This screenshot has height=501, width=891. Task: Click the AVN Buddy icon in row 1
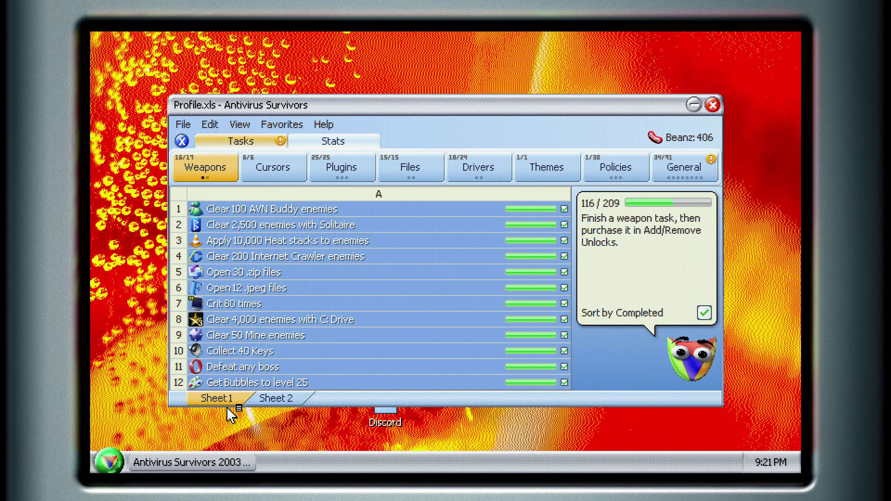[196, 209]
